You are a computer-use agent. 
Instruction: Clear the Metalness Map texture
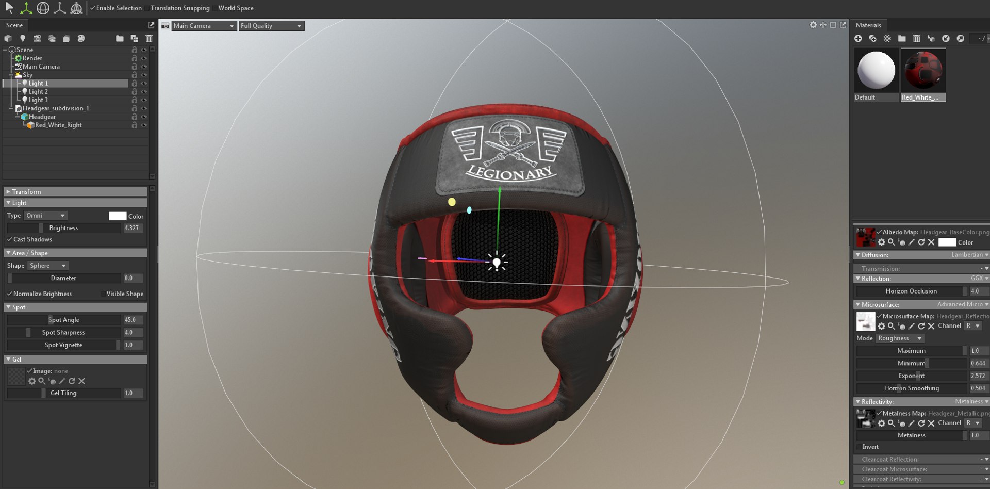931,423
